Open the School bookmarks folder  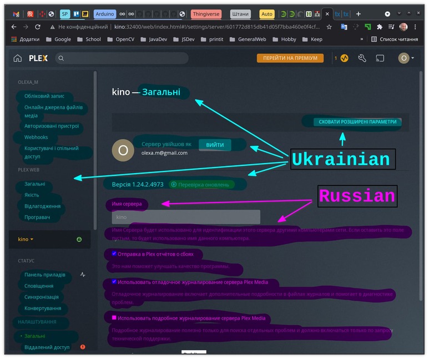[89, 39]
